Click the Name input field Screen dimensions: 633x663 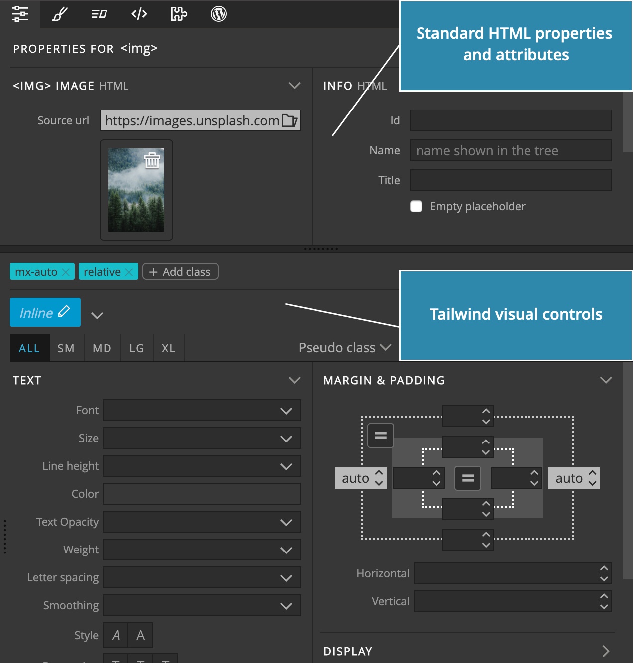pyautogui.click(x=511, y=150)
